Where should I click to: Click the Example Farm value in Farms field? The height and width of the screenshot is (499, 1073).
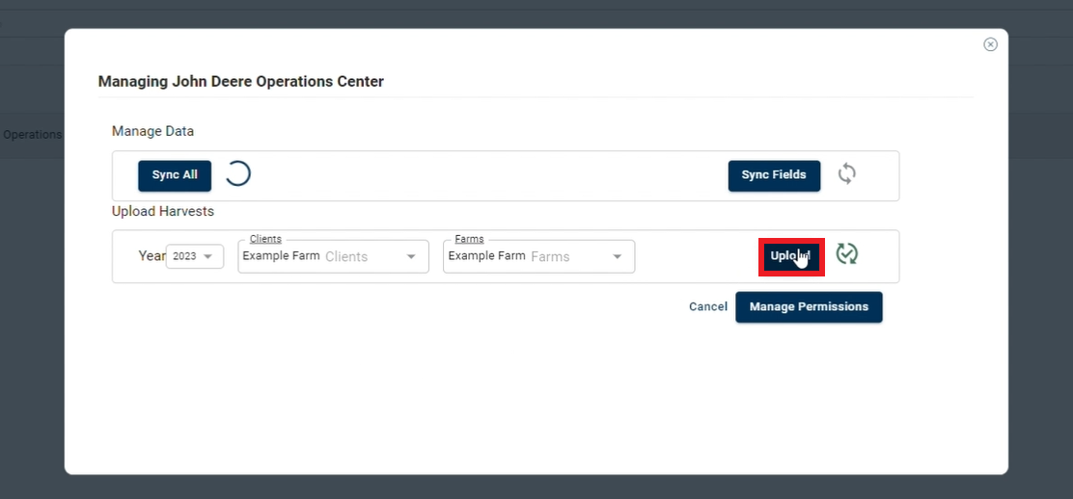click(486, 255)
